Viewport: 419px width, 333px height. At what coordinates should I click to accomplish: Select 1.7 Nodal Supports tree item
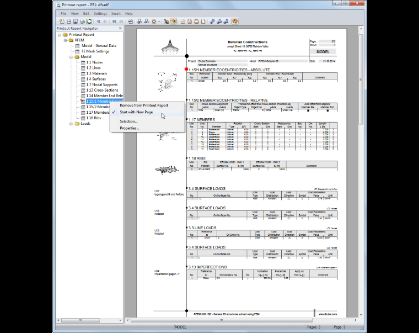[x=102, y=84]
